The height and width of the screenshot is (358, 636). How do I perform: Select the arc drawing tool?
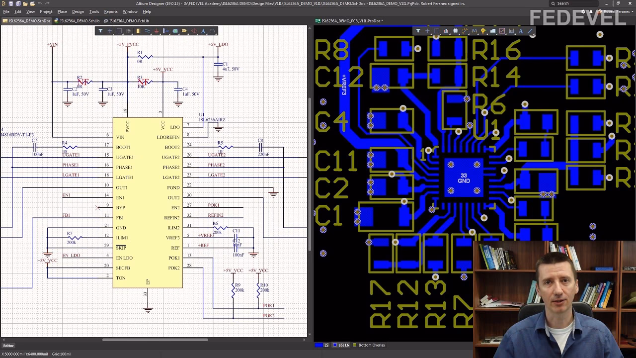click(x=212, y=31)
